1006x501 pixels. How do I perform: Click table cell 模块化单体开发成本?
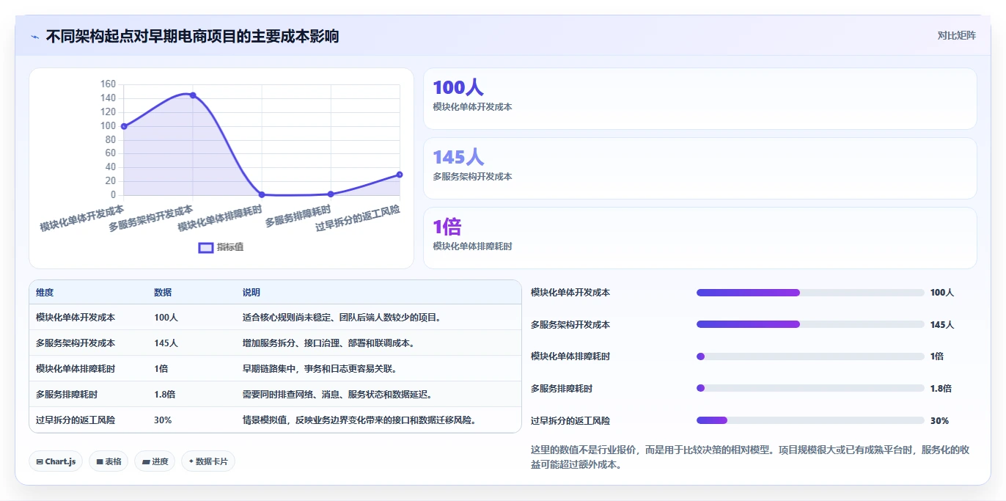click(76, 318)
